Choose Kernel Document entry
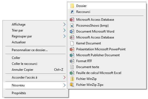This screenshot has height=99, width=148. click(x=107, y=43)
